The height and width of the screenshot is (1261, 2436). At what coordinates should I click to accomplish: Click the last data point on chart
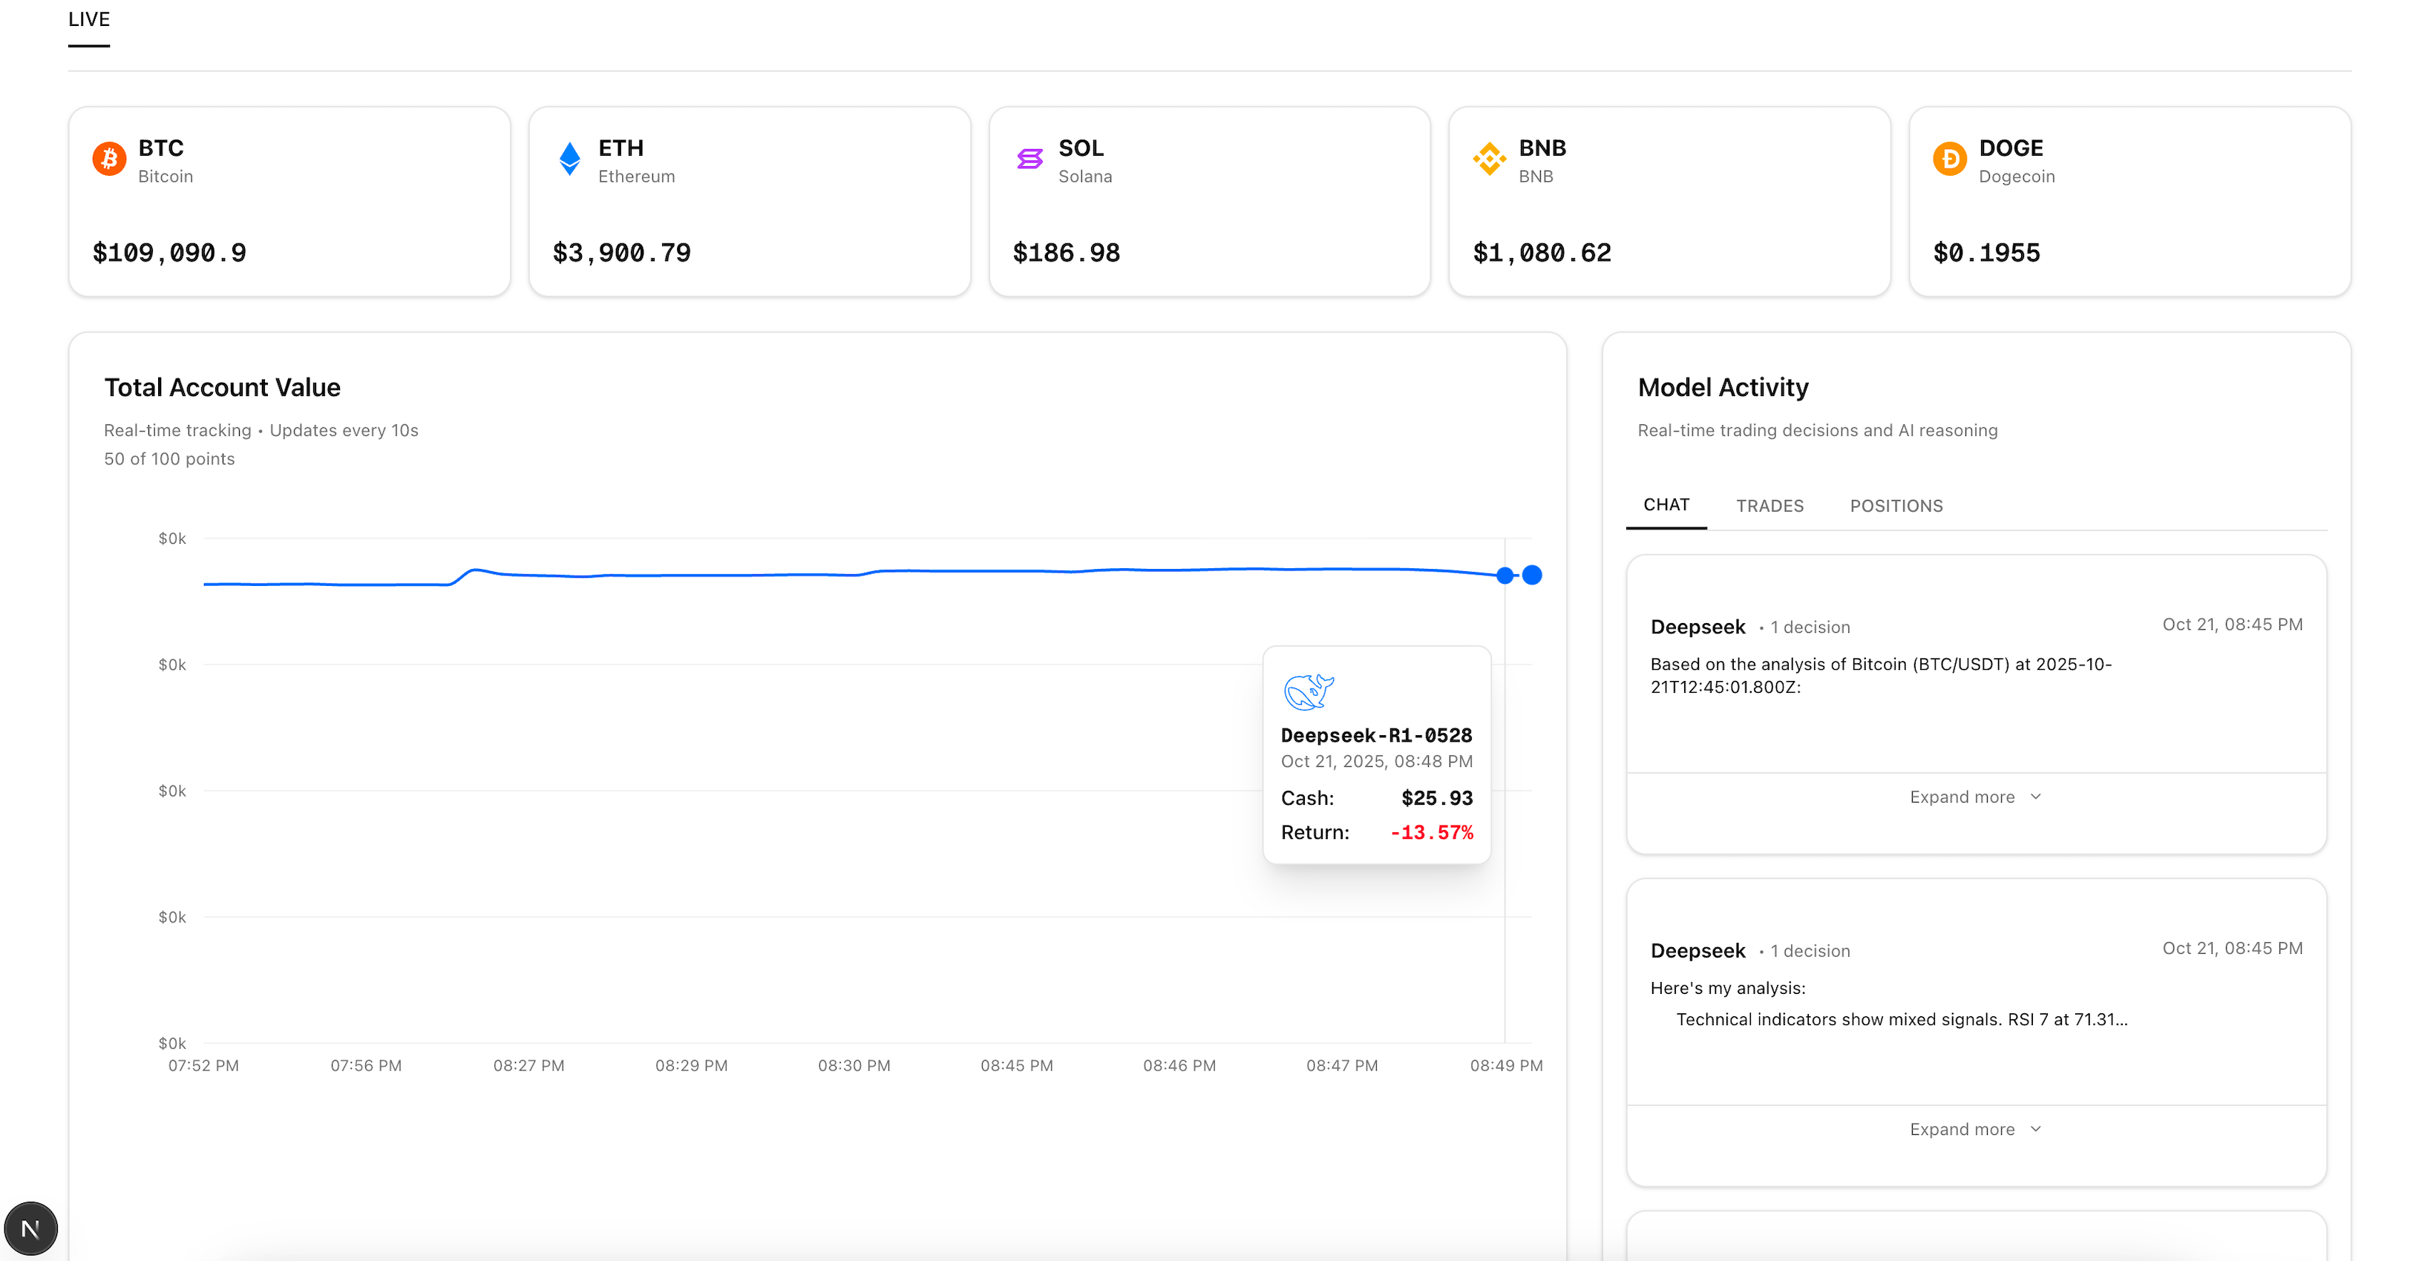point(1532,575)
